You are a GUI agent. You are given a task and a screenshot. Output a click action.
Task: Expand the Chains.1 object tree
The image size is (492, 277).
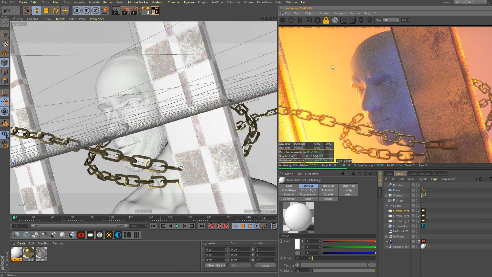[x=386, y=195]
